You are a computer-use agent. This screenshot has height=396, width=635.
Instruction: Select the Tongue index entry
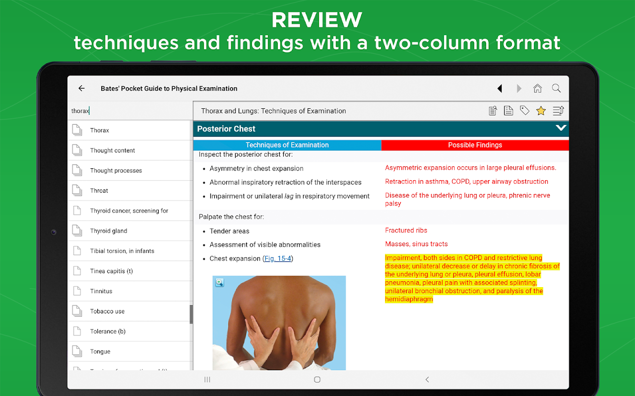tap(130, 351)
